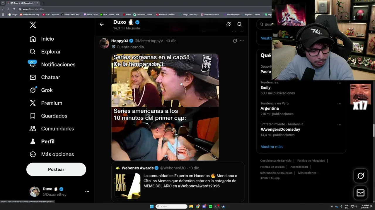Open MEME DEL AÑO thumbnail in quote
375x210 pixels.
click(x=127, y=186)
